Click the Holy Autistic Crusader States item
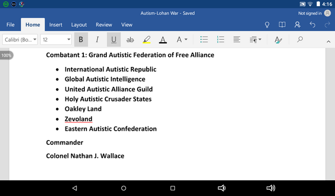Screen dimensions: 335x196 coord(108,99)
